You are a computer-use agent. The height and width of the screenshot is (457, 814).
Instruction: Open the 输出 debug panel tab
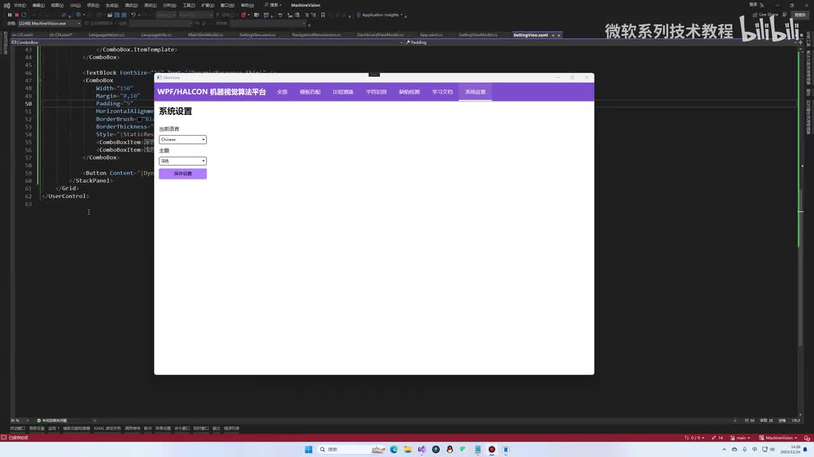click(x=216, y=428)
